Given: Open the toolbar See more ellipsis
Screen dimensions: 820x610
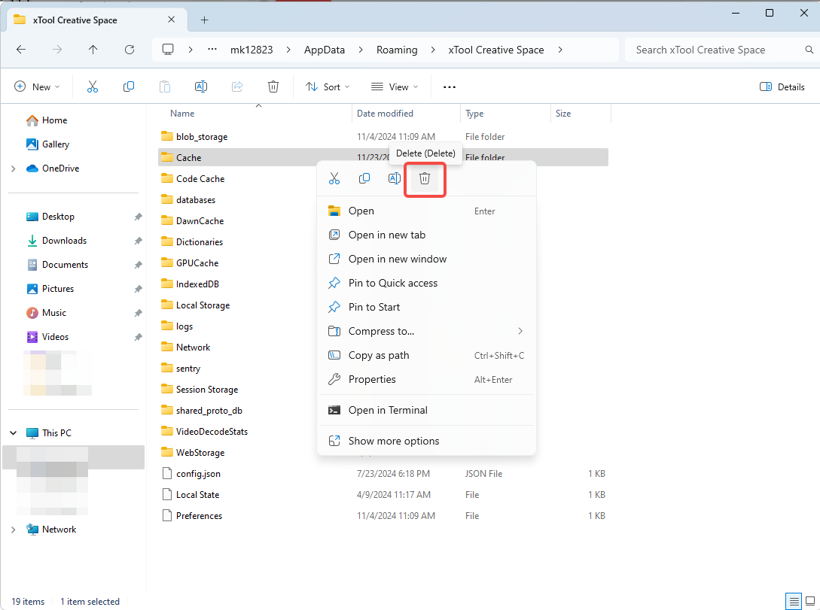Looking at the screenshot, I should [450, 87].
